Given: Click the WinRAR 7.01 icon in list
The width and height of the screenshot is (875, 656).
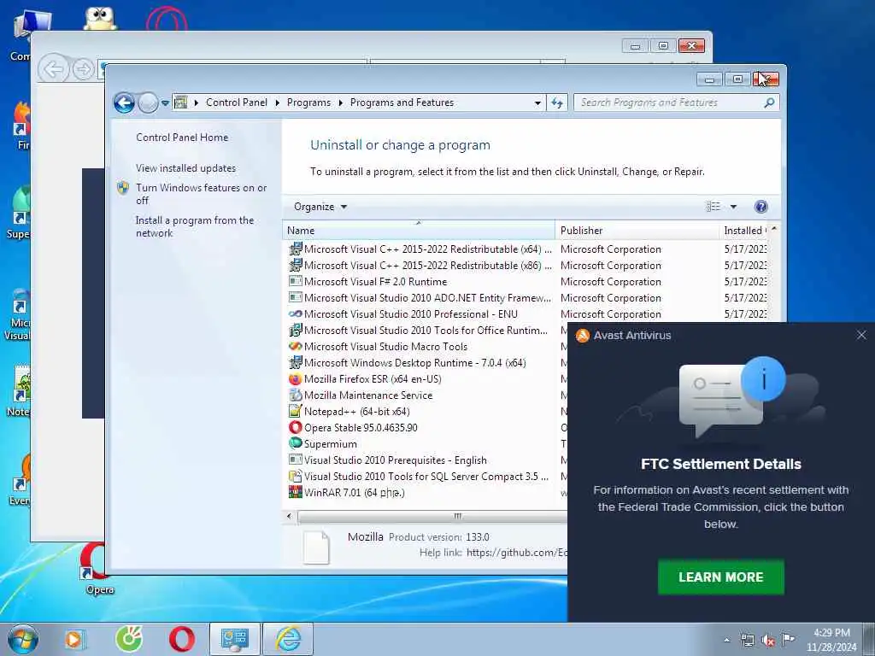Looking at the screenshot, I should coord(295,492).
